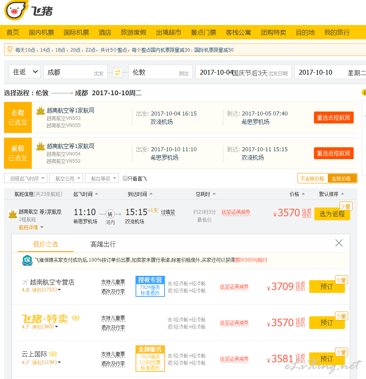Open the 往返 trip type dropdown
This screenshot has height=379, width=366.
click(x=25, y=71)
